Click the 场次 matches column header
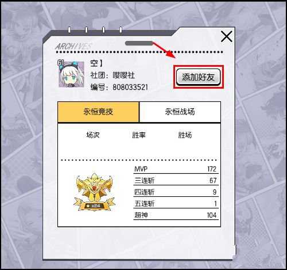287x270 pixels. point(93,135)
